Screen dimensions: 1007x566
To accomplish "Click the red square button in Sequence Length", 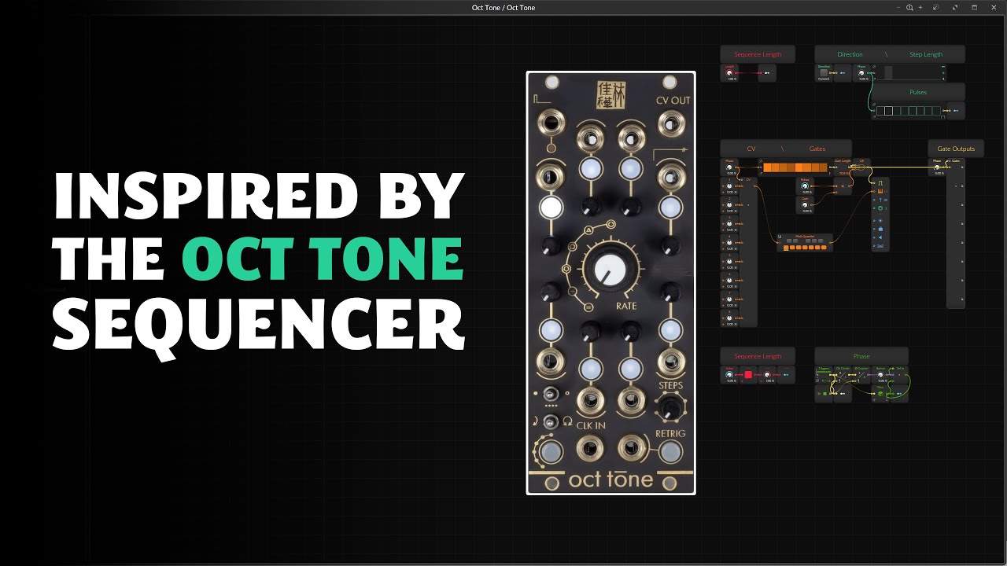I will 748,375.
